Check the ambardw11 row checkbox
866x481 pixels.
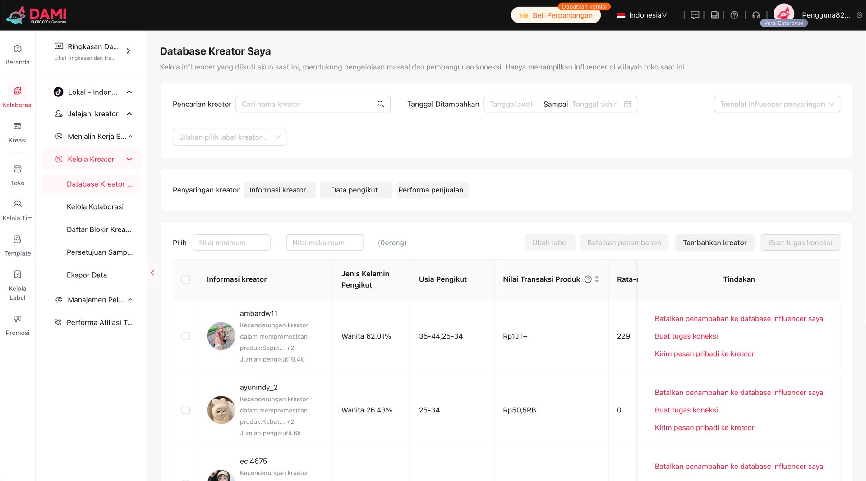(x=185, y=336)
